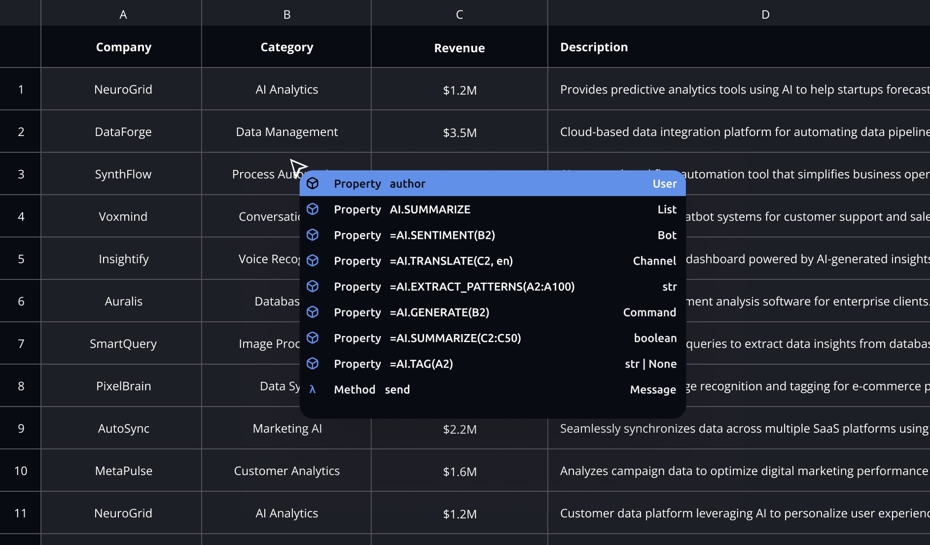Click the Revenue header cell
This screenshot has height=545, width=930.
pyautogui.click(x=460, y=47)
